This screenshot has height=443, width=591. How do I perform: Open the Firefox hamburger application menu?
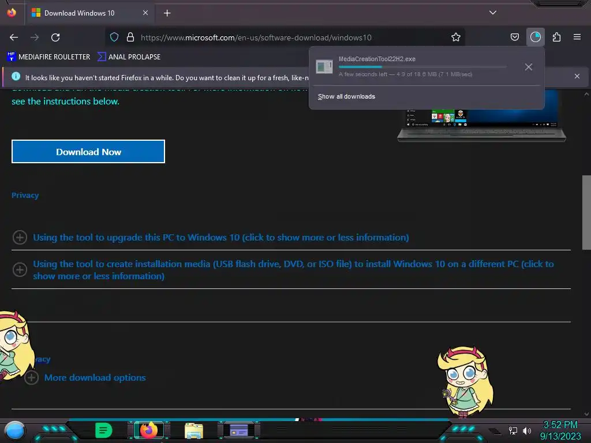[x=577, y=37]
